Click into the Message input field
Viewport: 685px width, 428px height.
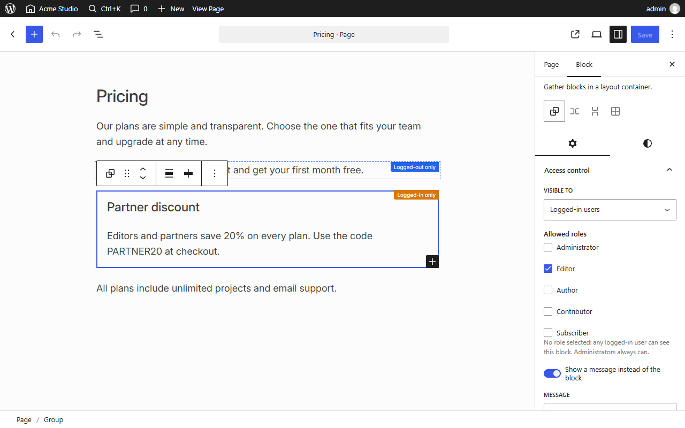[x=610, y=407]
